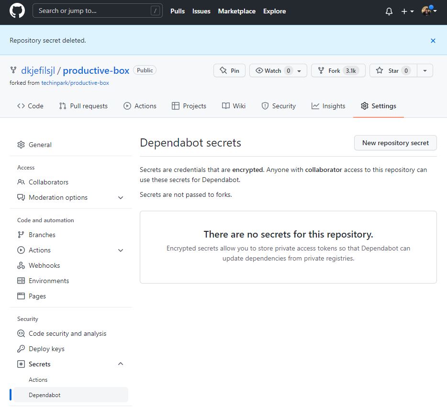Click the sidebar Actions play icon
The image size is (447, 410).
click(21, 250)
